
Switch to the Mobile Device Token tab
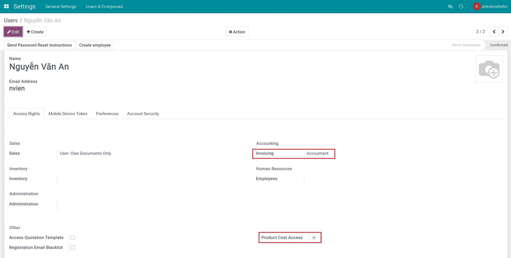68,114
